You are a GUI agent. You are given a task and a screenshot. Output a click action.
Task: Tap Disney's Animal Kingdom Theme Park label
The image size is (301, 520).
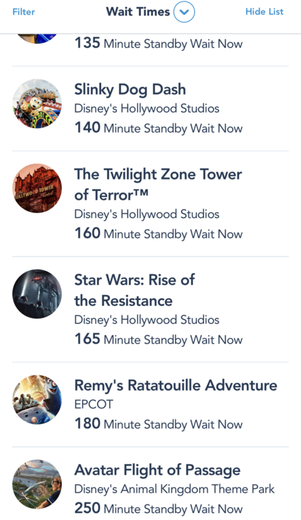[174, 489]
